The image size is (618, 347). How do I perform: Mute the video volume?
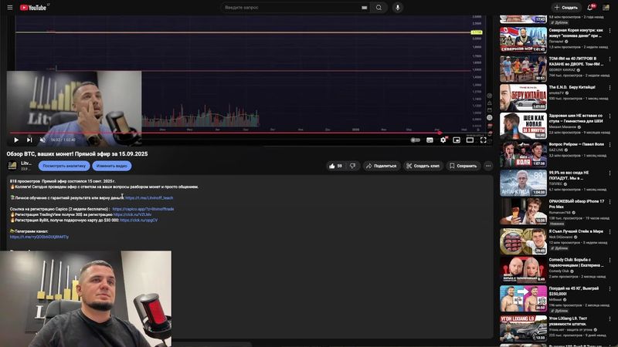click(x=42, y=140)
